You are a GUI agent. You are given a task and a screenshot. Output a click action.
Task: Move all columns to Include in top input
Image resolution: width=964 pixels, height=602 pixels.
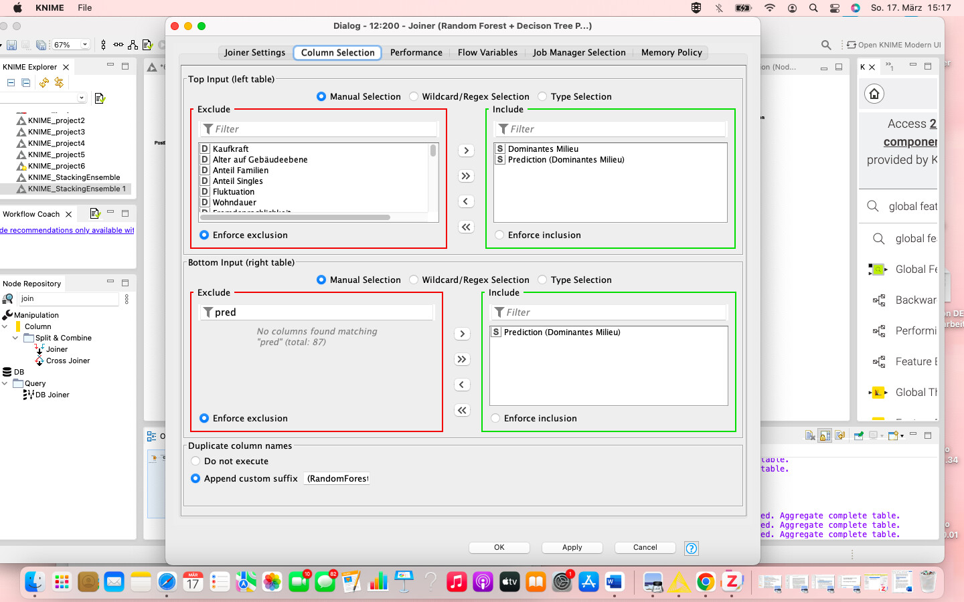coord(466,176)
